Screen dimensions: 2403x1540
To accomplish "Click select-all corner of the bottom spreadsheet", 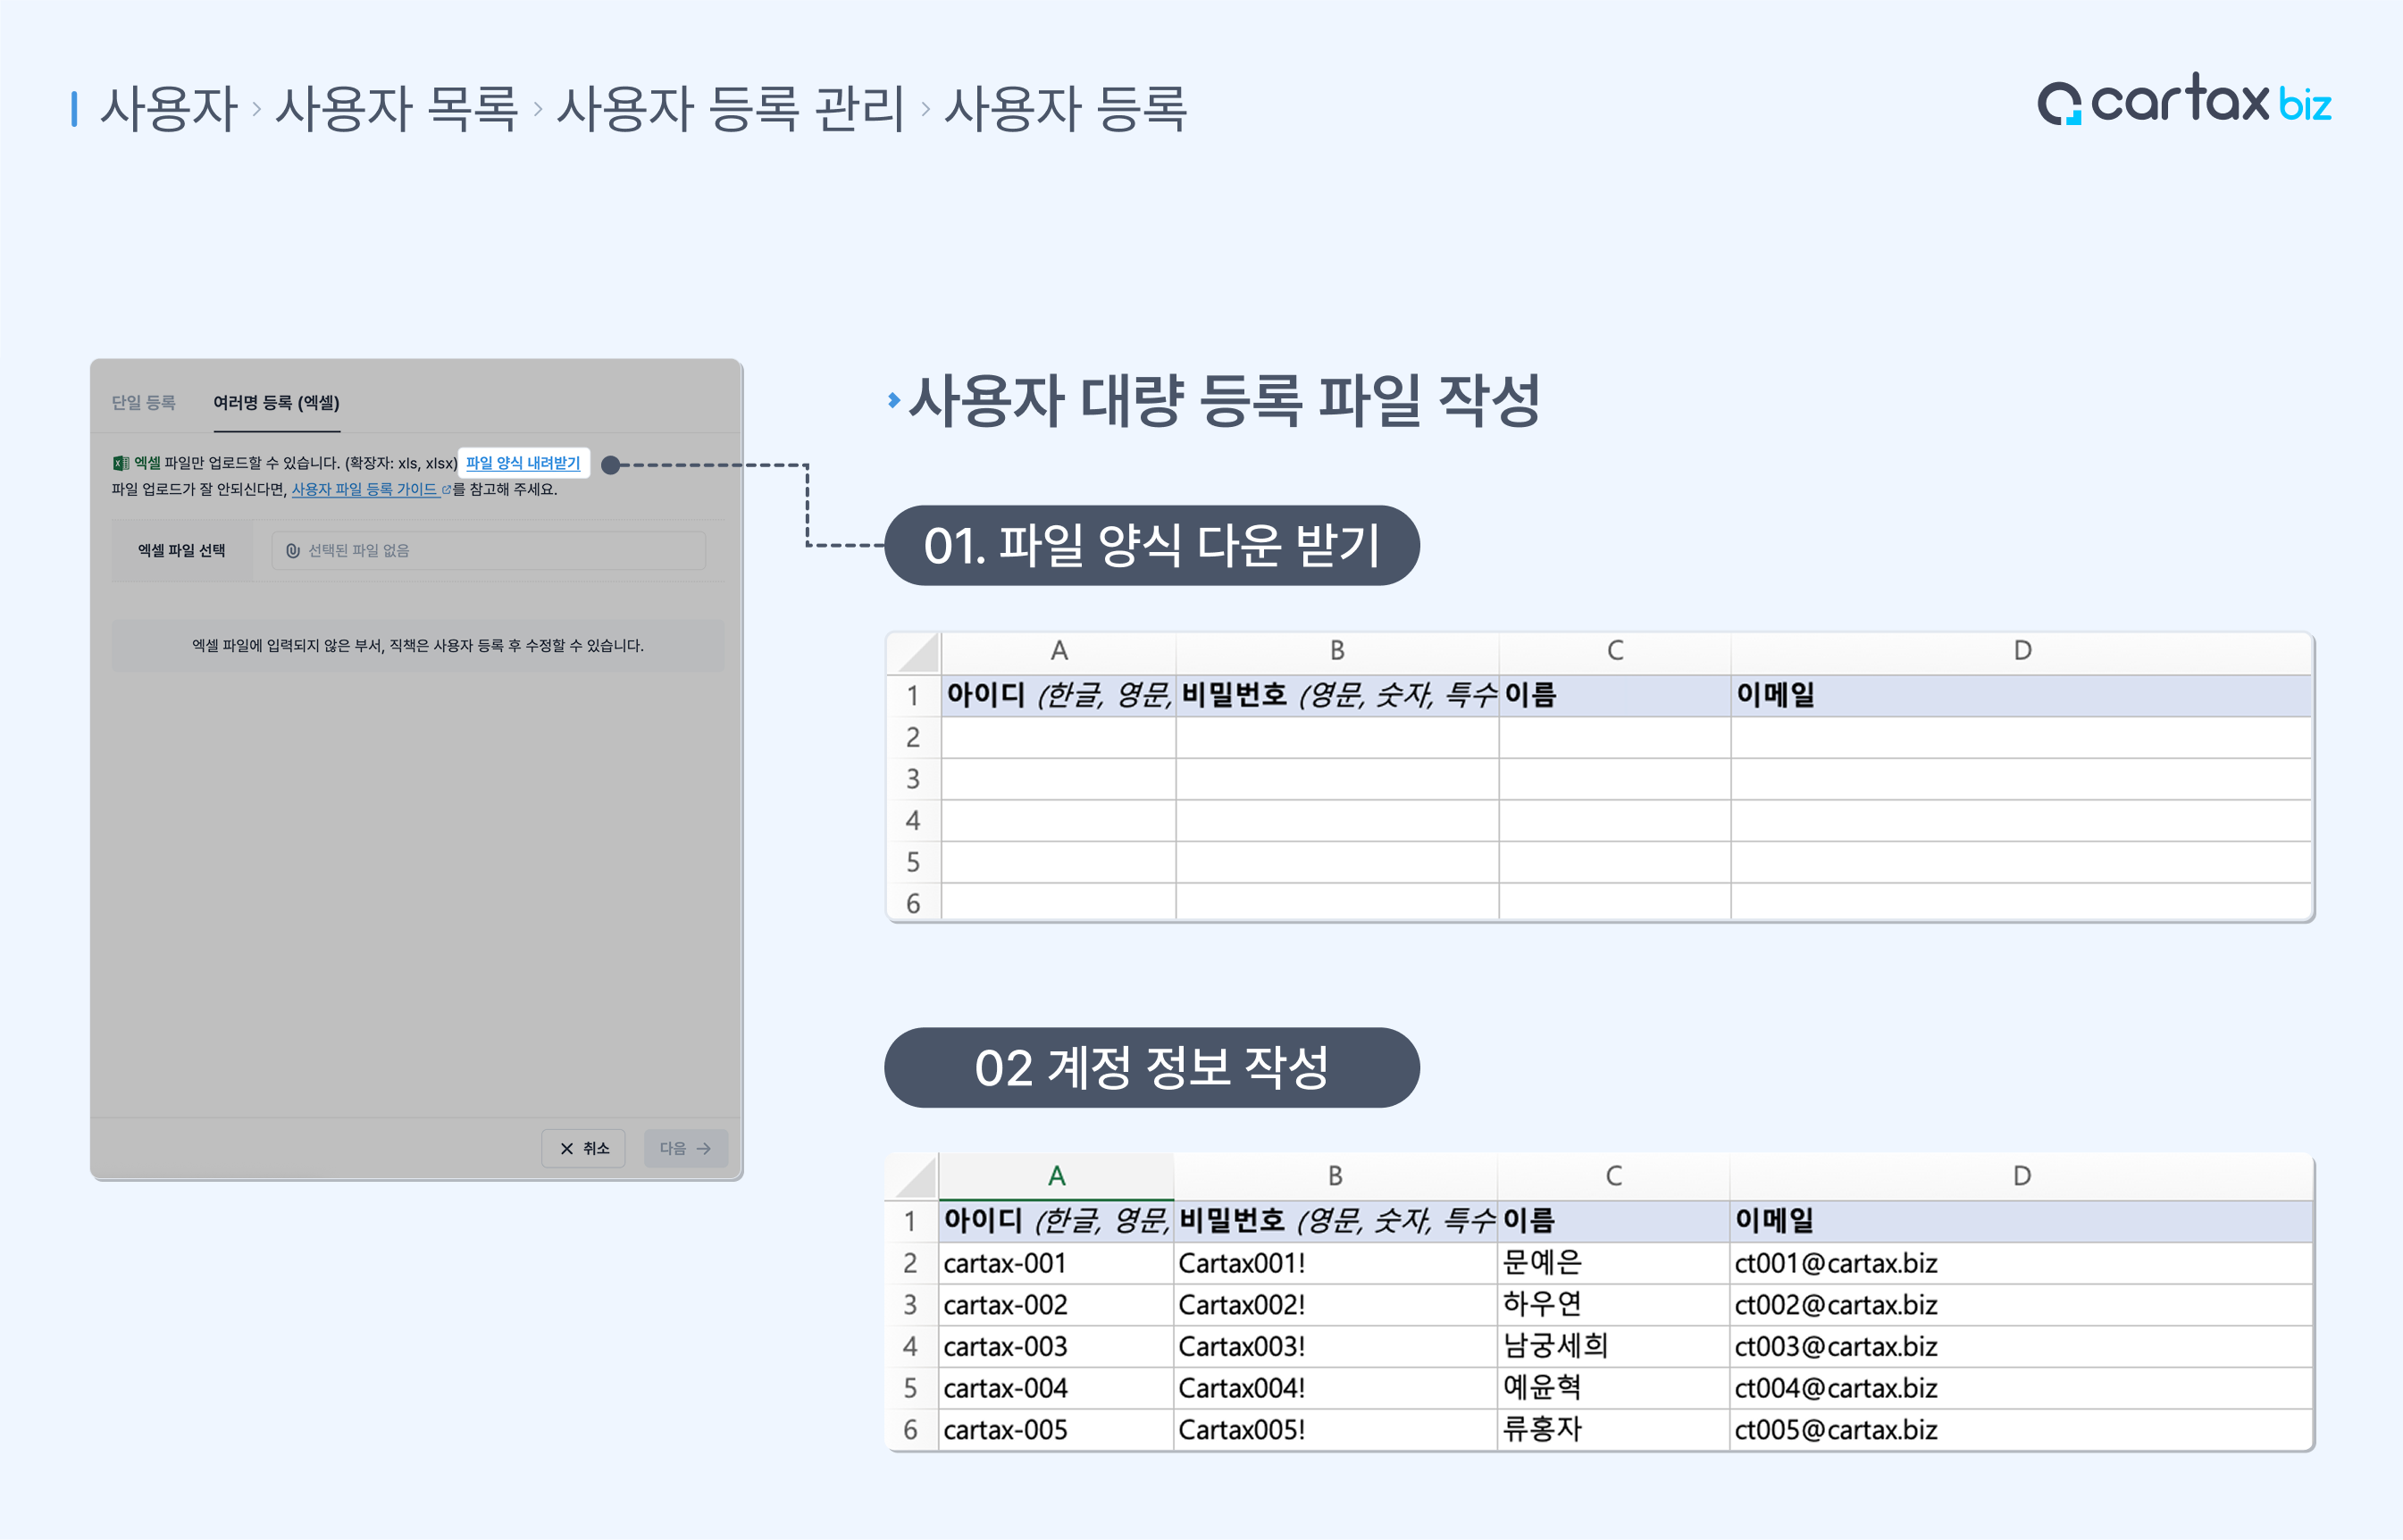I will coord(914,1177).
